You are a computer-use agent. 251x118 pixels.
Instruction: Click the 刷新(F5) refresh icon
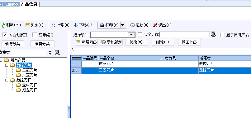(x=3, y=25)
